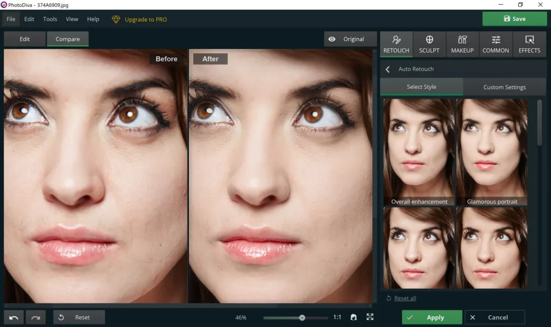Click the Reset button
The image size is (551, 327).
coord(79,317)
